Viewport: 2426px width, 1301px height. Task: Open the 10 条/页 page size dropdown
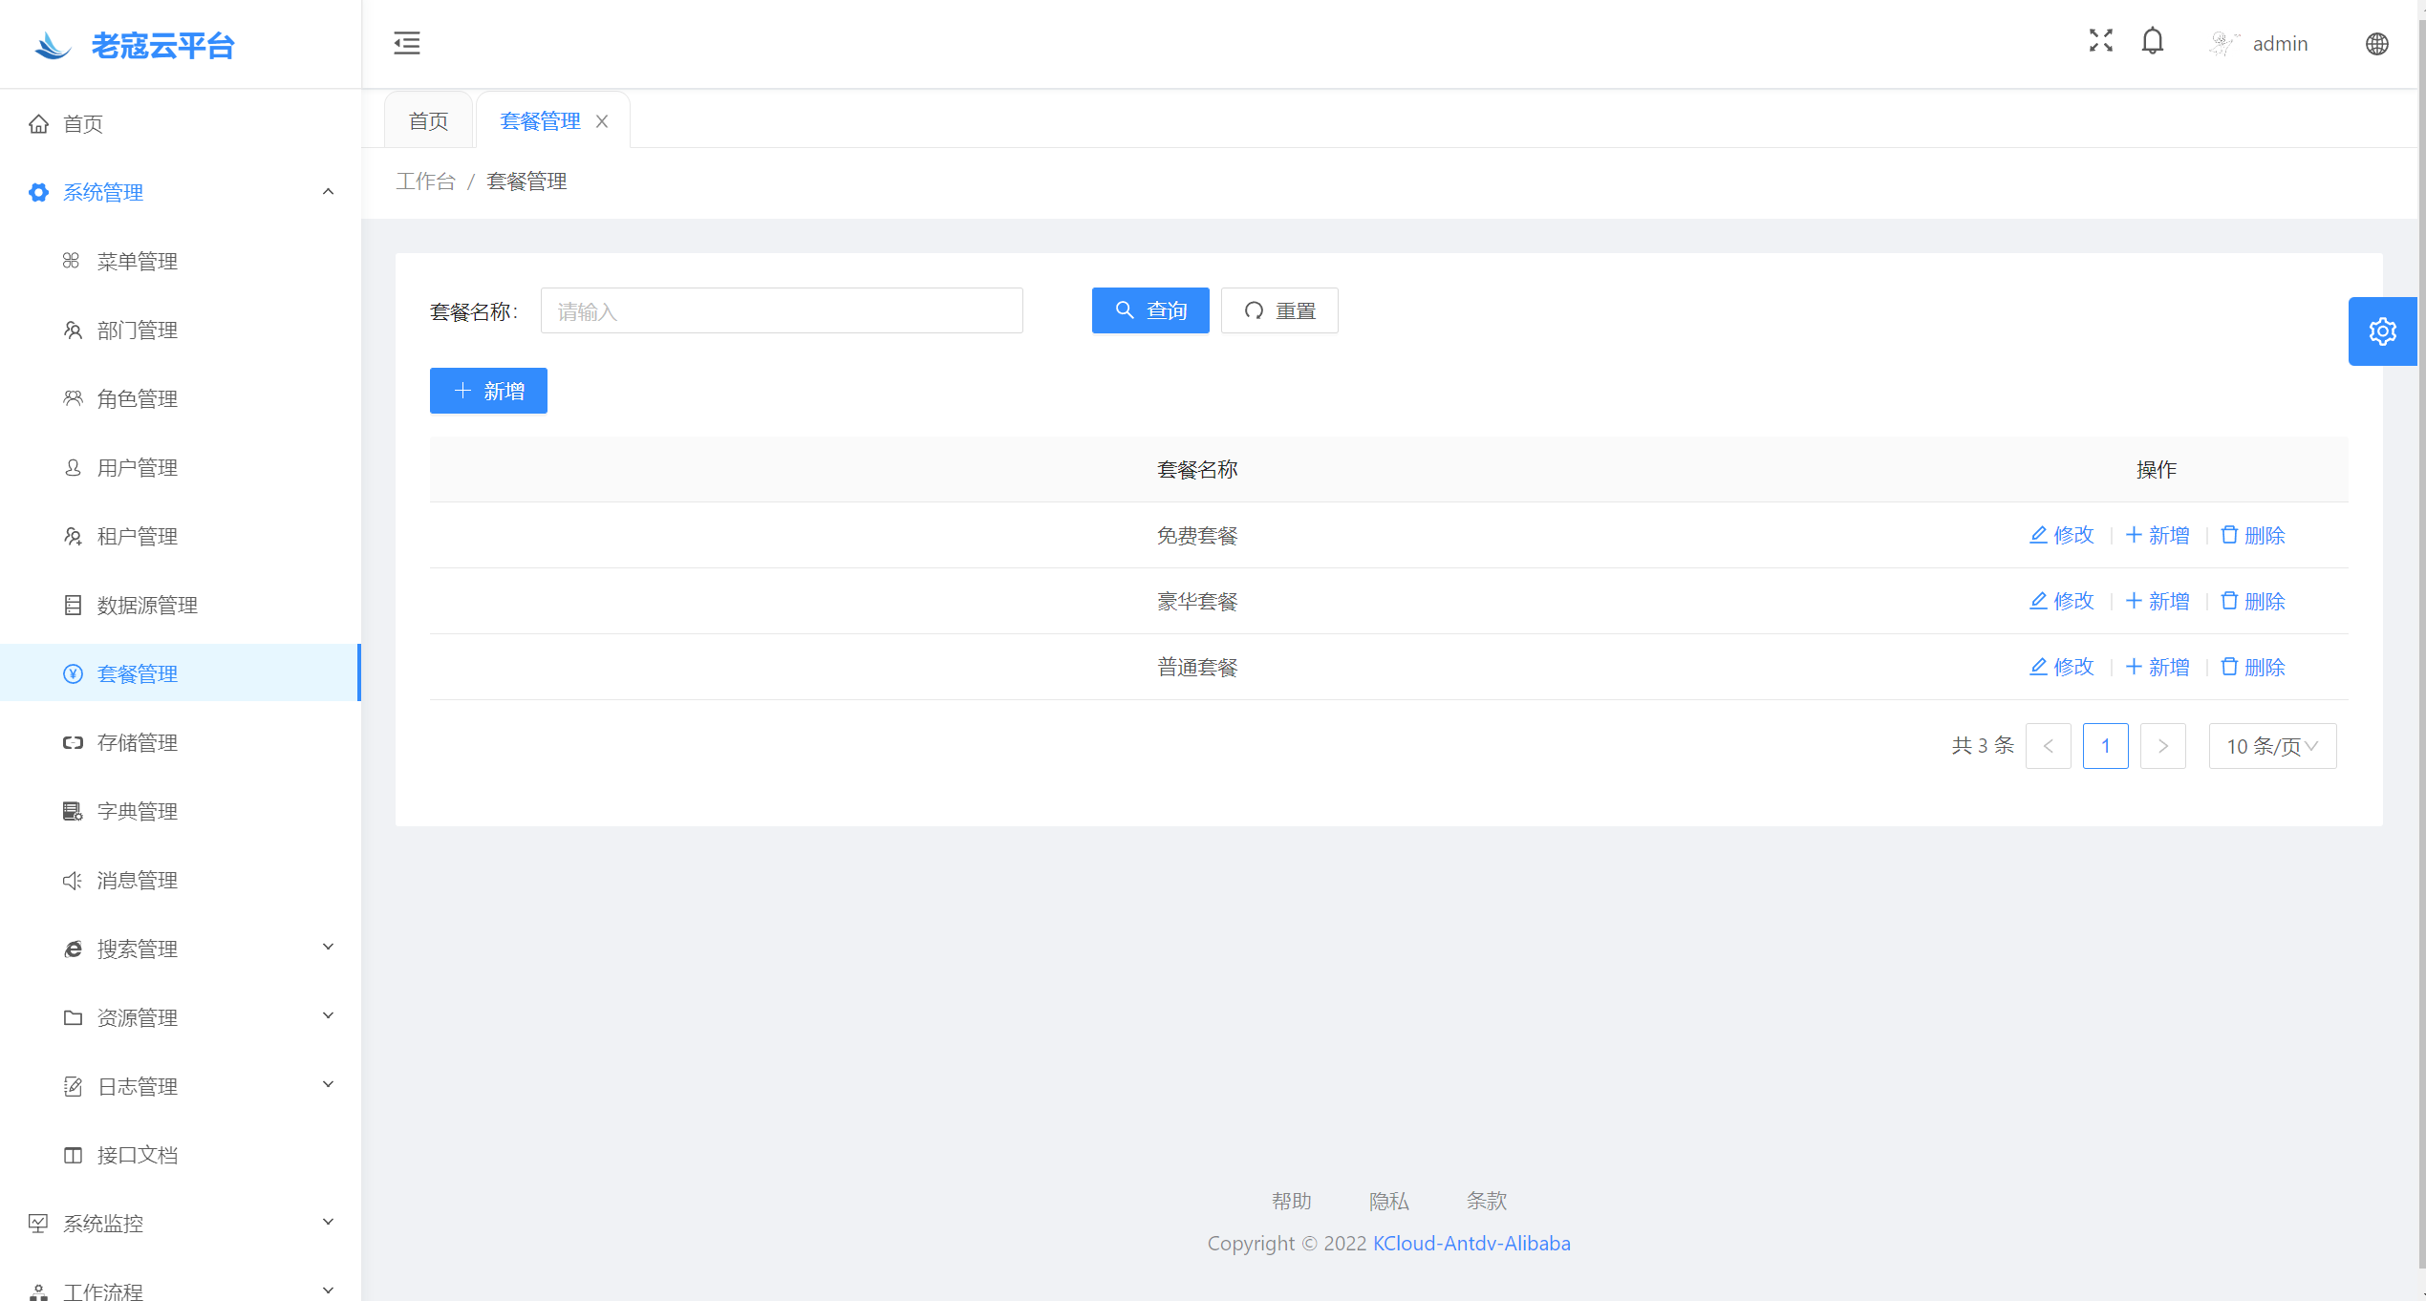pyautogui.click(x=2271, y=746)
